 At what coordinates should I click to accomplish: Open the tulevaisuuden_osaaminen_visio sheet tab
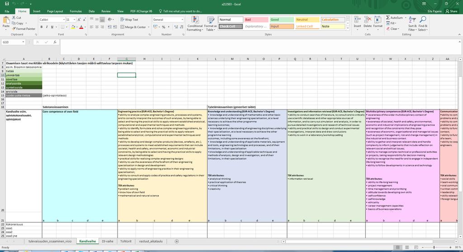point(50,241)
